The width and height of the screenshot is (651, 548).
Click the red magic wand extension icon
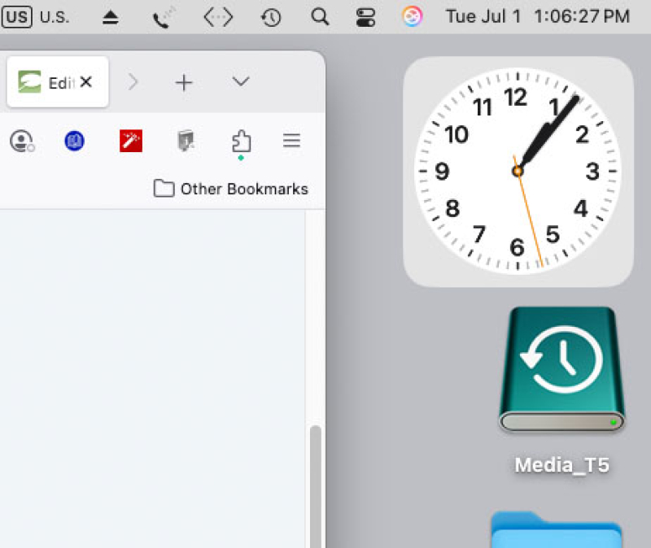(x=131, y=141)
